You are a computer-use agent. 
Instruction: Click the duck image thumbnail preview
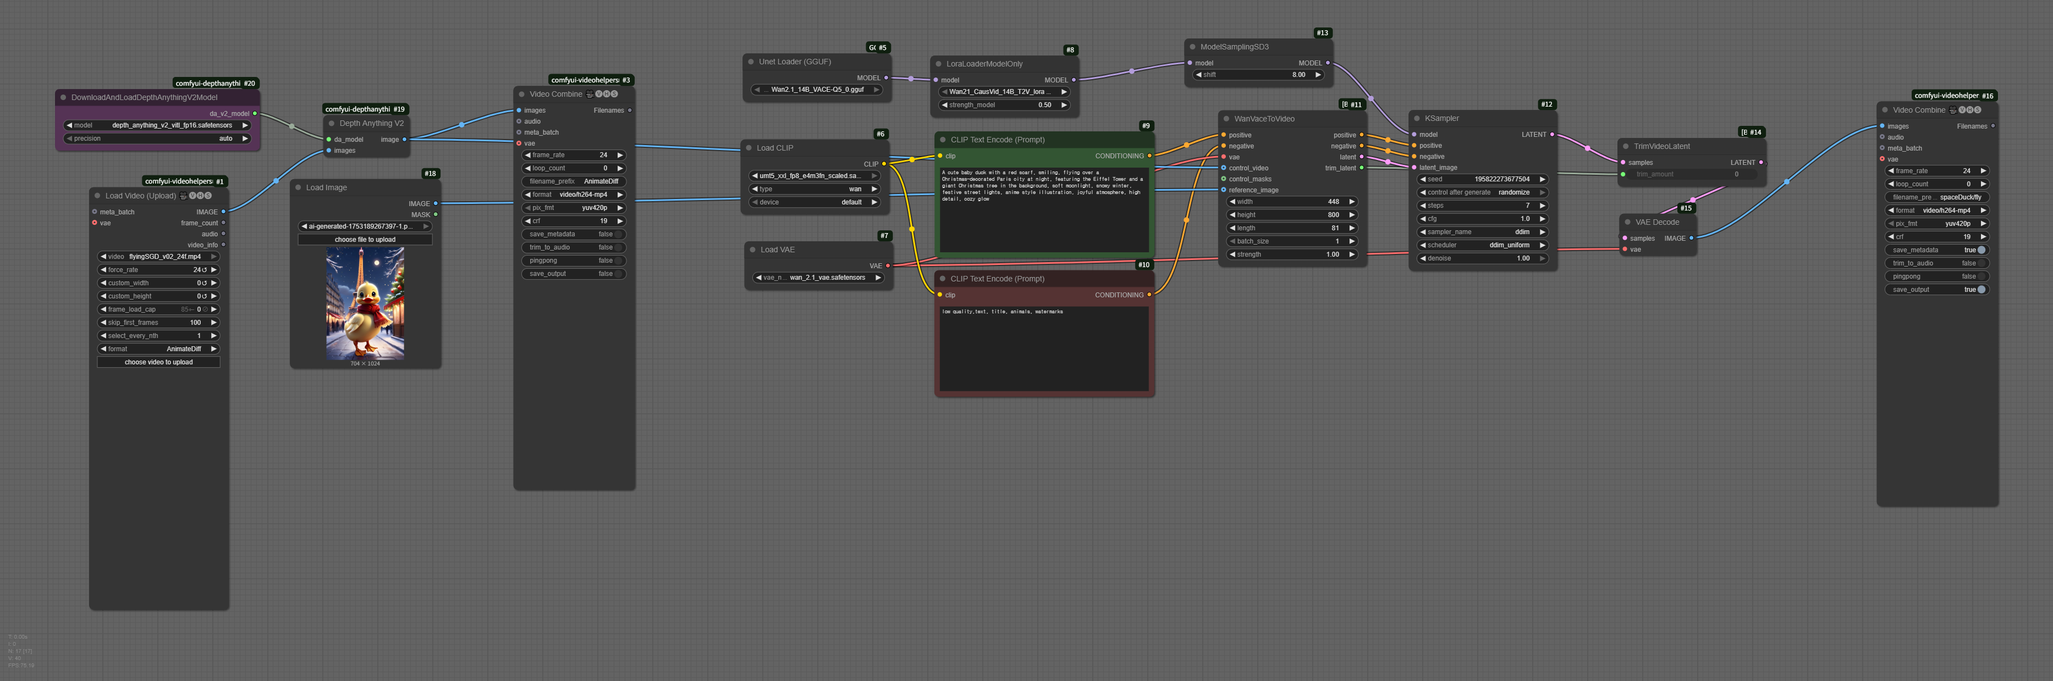[365, 303]
